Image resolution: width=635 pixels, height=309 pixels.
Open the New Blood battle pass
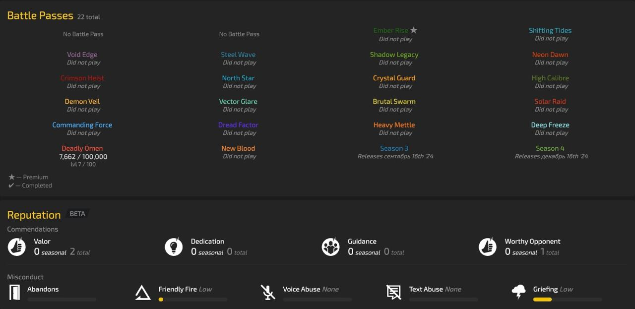point(239,148)
